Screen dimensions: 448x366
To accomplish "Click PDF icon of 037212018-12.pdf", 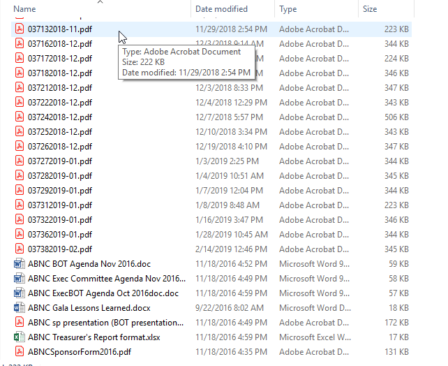I will 19,87.
